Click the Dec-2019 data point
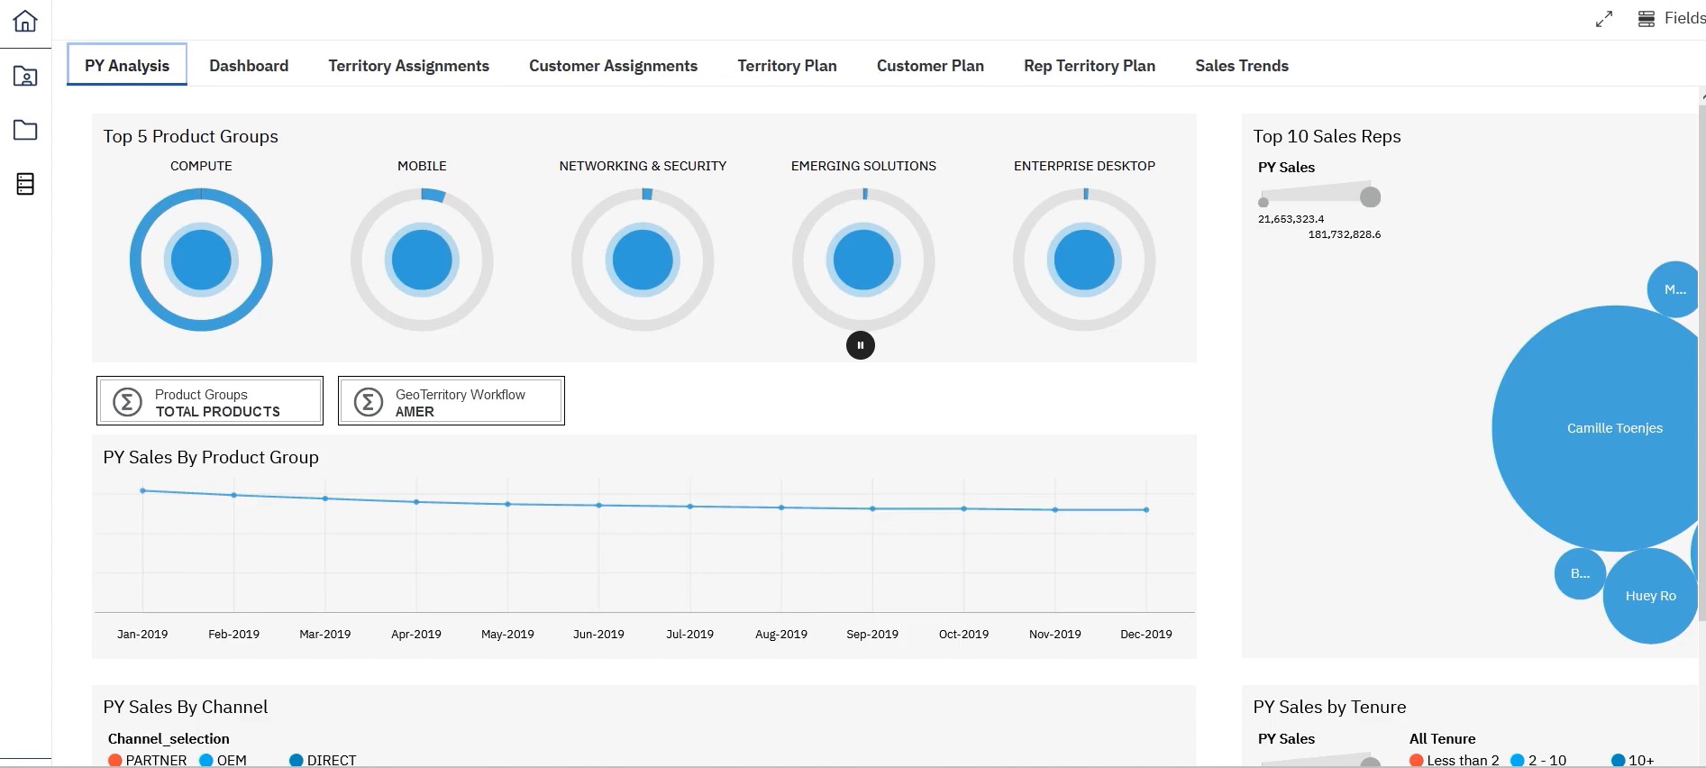The width and height of the screenshot is (1706, 768). [1146, 510]
